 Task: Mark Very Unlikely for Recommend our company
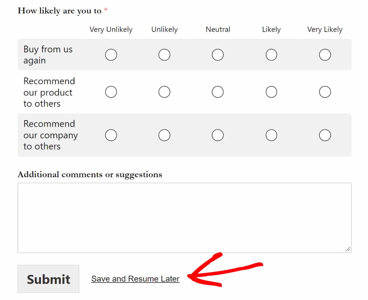pyautogui.click(x=111, y=135)
